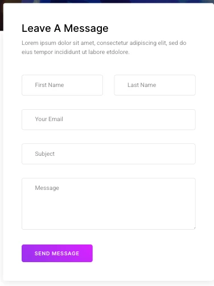Viewport: 214px width, 286px height.
Task: Click the Message placeholder text
Action: pos(47,188)
